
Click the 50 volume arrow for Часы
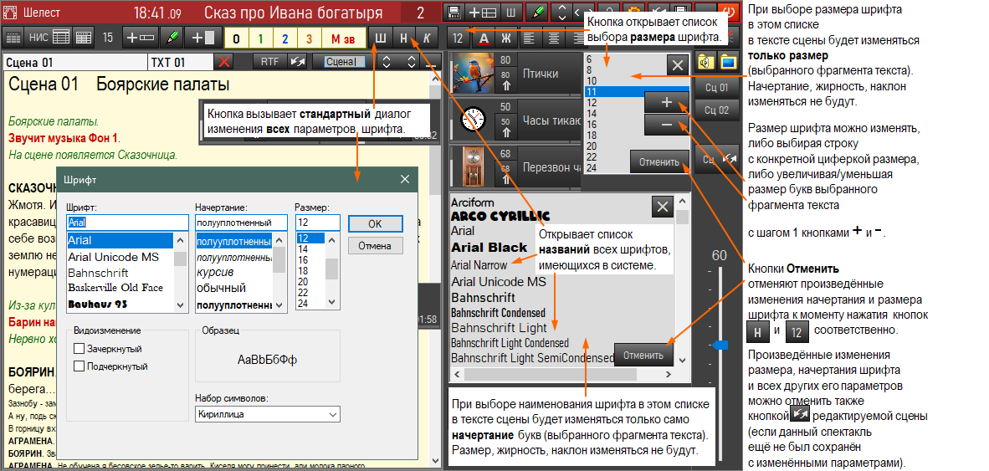[x=505, y=126]
